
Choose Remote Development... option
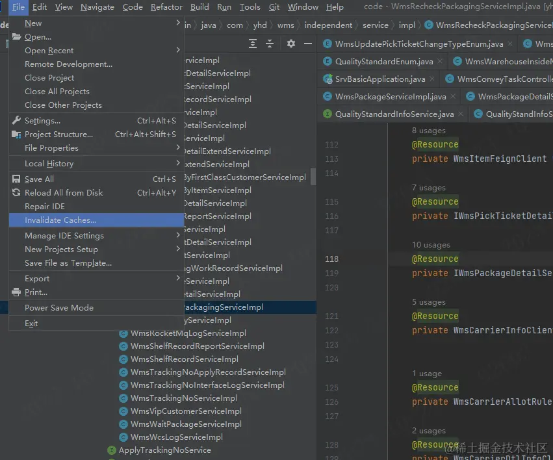click(96, 64)
